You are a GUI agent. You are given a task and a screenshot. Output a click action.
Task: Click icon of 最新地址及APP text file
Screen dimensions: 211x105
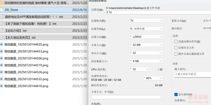(x=1, y=17)
